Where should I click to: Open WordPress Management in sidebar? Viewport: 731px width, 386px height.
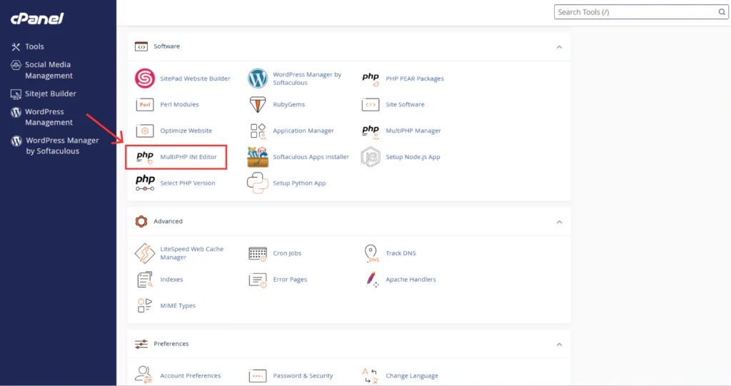coord(42,117)
